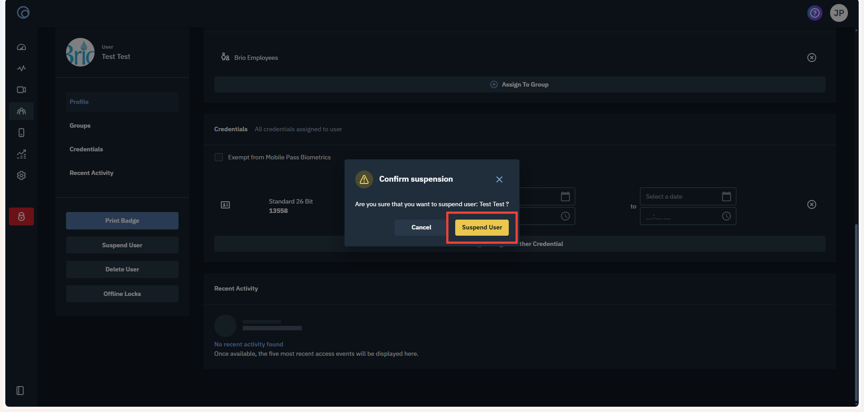Click the Print Badge button
864x412 pixels.
122,221
